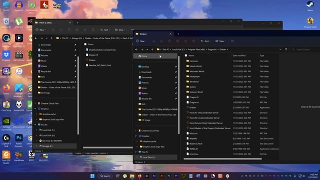Viewport: 320px width, 180px height.
Task: Select Home in Drakan sidebar
Action: click(155, 56)
